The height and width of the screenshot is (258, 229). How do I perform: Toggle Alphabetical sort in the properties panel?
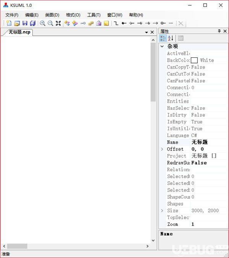(171, 38)
